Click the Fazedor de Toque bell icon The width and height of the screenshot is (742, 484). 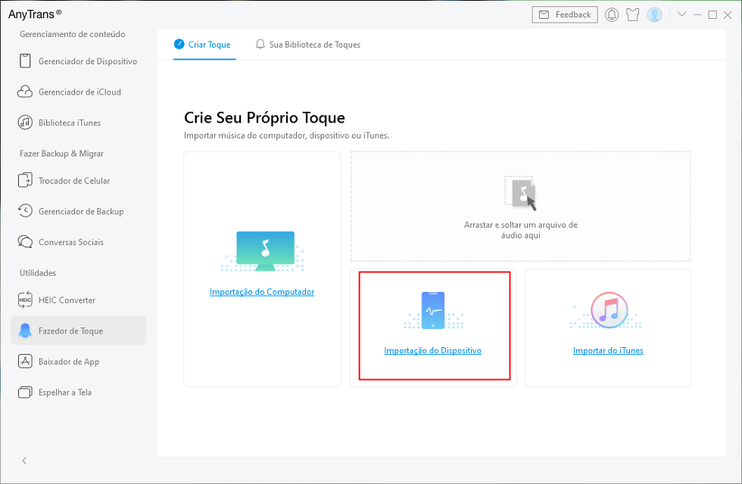pos(25,330)
